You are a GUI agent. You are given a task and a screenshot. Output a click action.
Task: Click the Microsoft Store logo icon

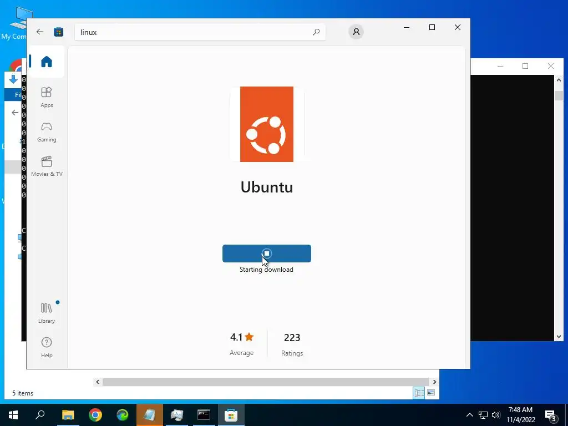(58, 32)
